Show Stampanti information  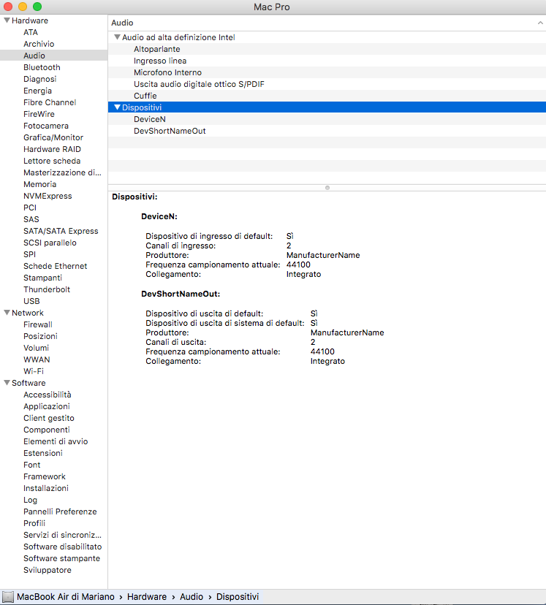pyautogui.click(x=42, y=278)
